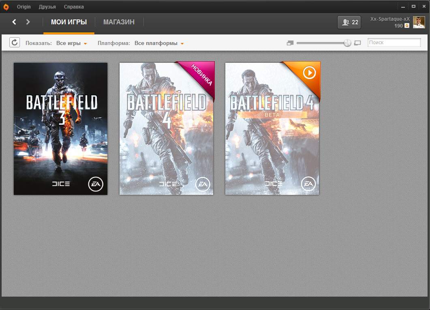Refresh the game library
430x310 pixels.
pos(15,43)
